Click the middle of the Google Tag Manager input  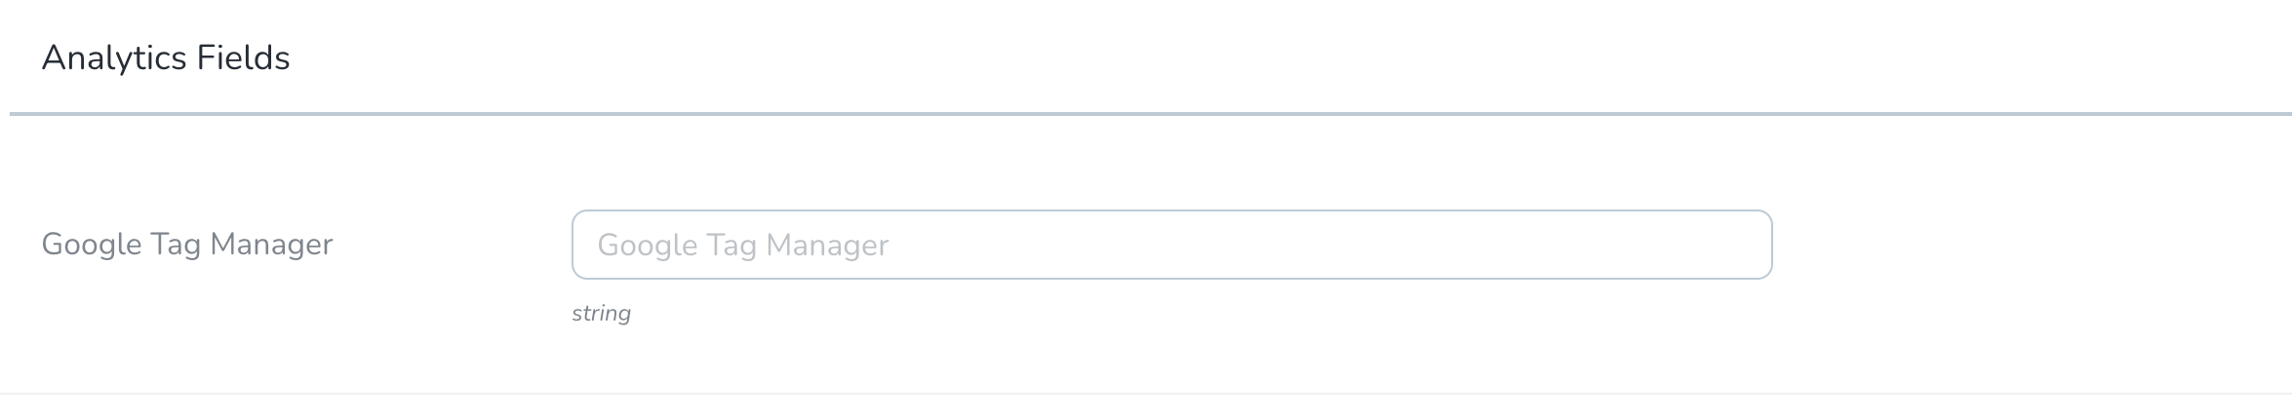click(x=1170, y=245)
